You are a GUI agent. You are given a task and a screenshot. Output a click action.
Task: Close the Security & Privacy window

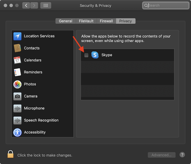(5, 5)
